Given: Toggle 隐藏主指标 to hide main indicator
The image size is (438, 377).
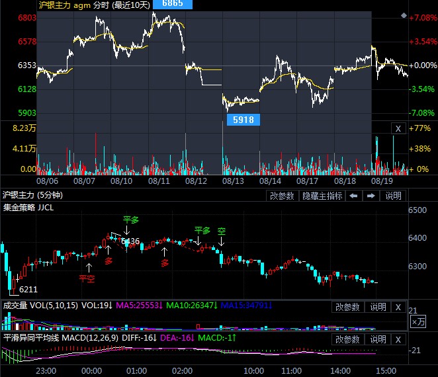Looking at the screenshot, I should coord(322,196).
